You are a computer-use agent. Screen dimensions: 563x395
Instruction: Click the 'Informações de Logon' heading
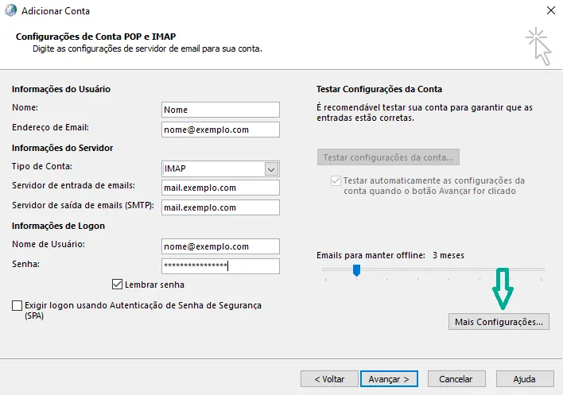pos(59,226)
